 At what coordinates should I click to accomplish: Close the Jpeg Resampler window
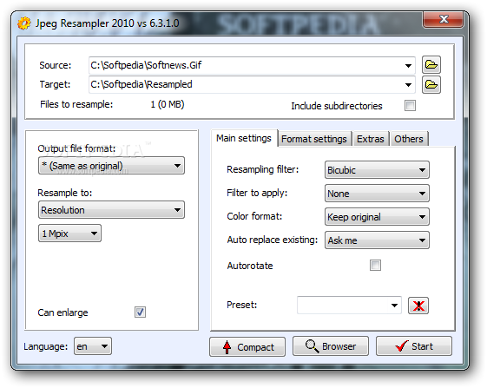(x=444, y=19)
